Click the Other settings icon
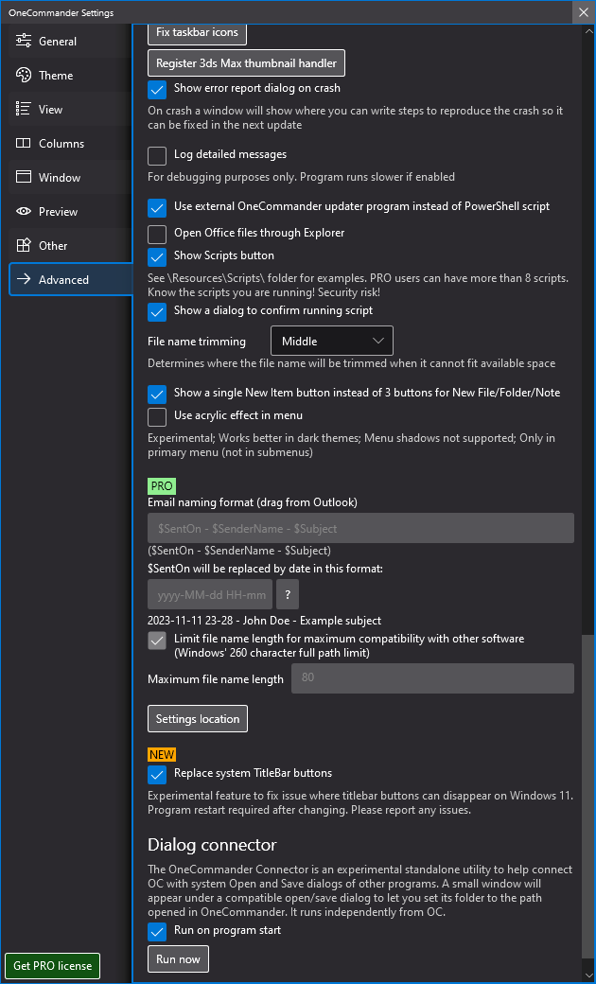 click(23, 246)
